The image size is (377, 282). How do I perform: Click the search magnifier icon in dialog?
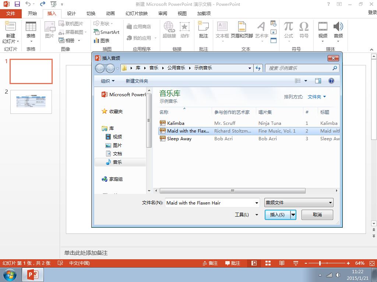point(334,68)
